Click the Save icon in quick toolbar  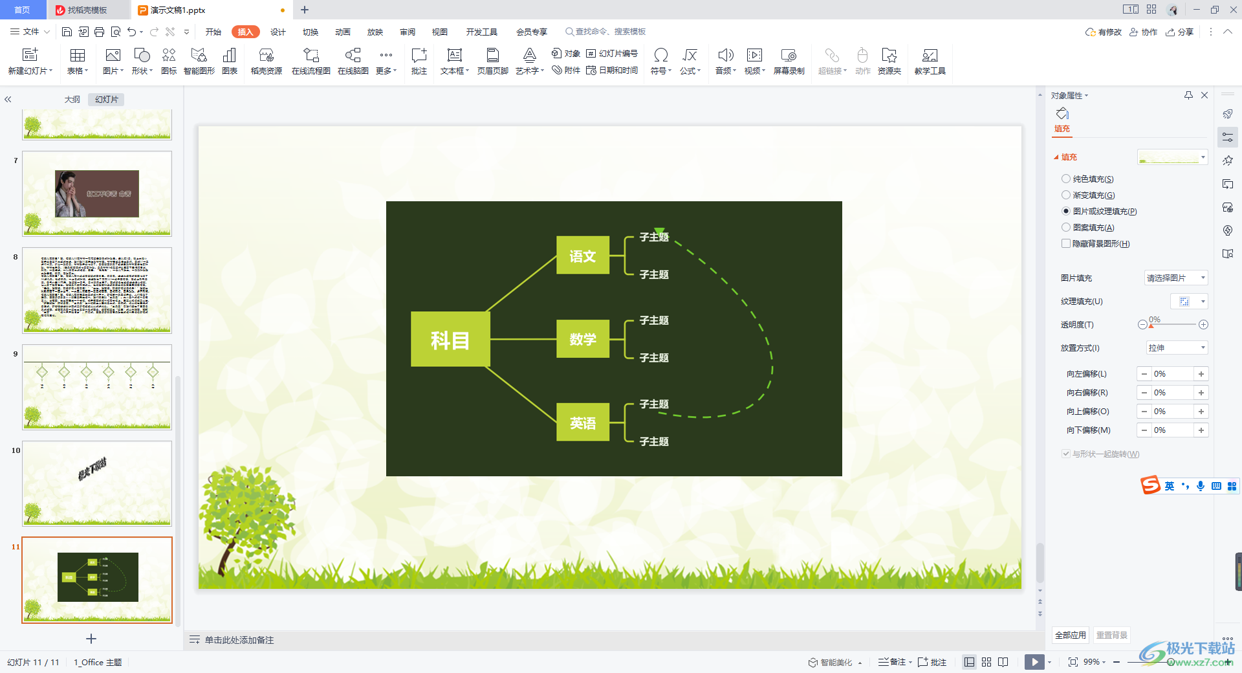pyautogui.click(x=67, y=32)
